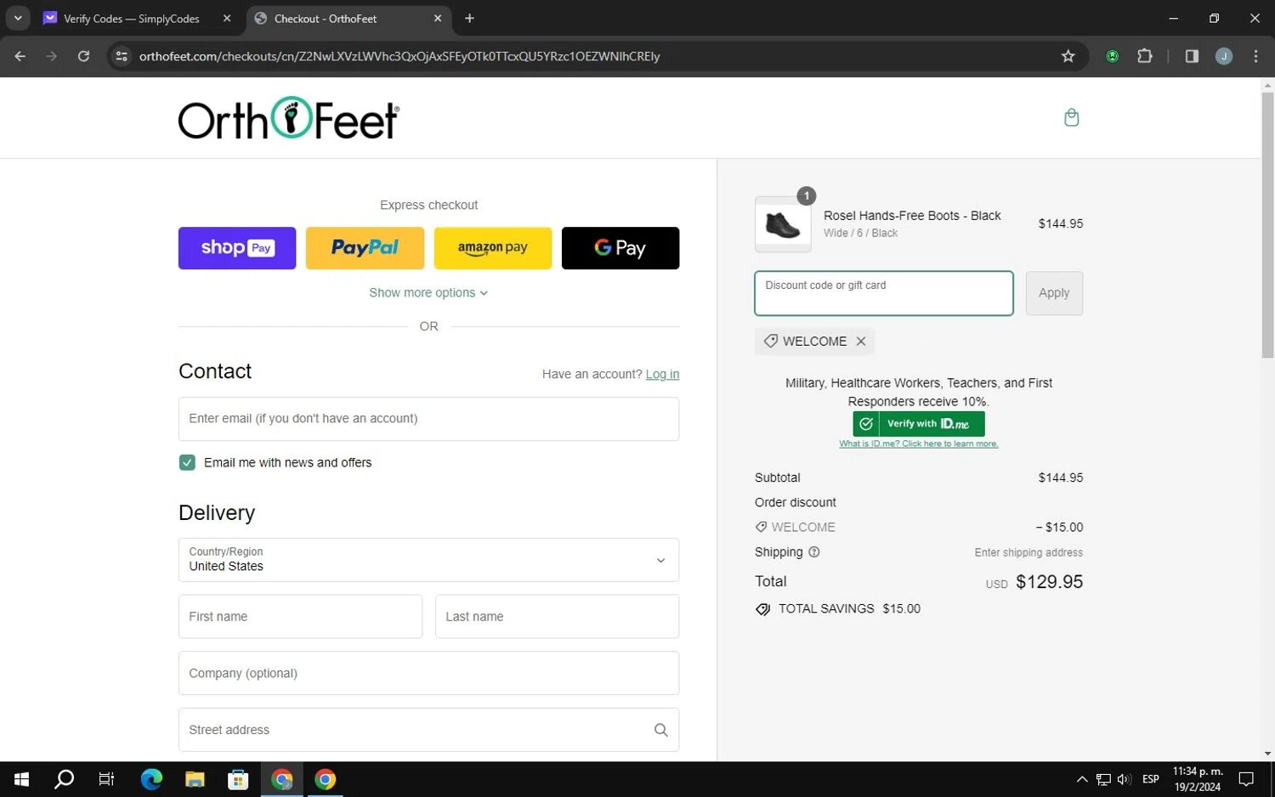Click the street address search icon

tap(660, 730)
